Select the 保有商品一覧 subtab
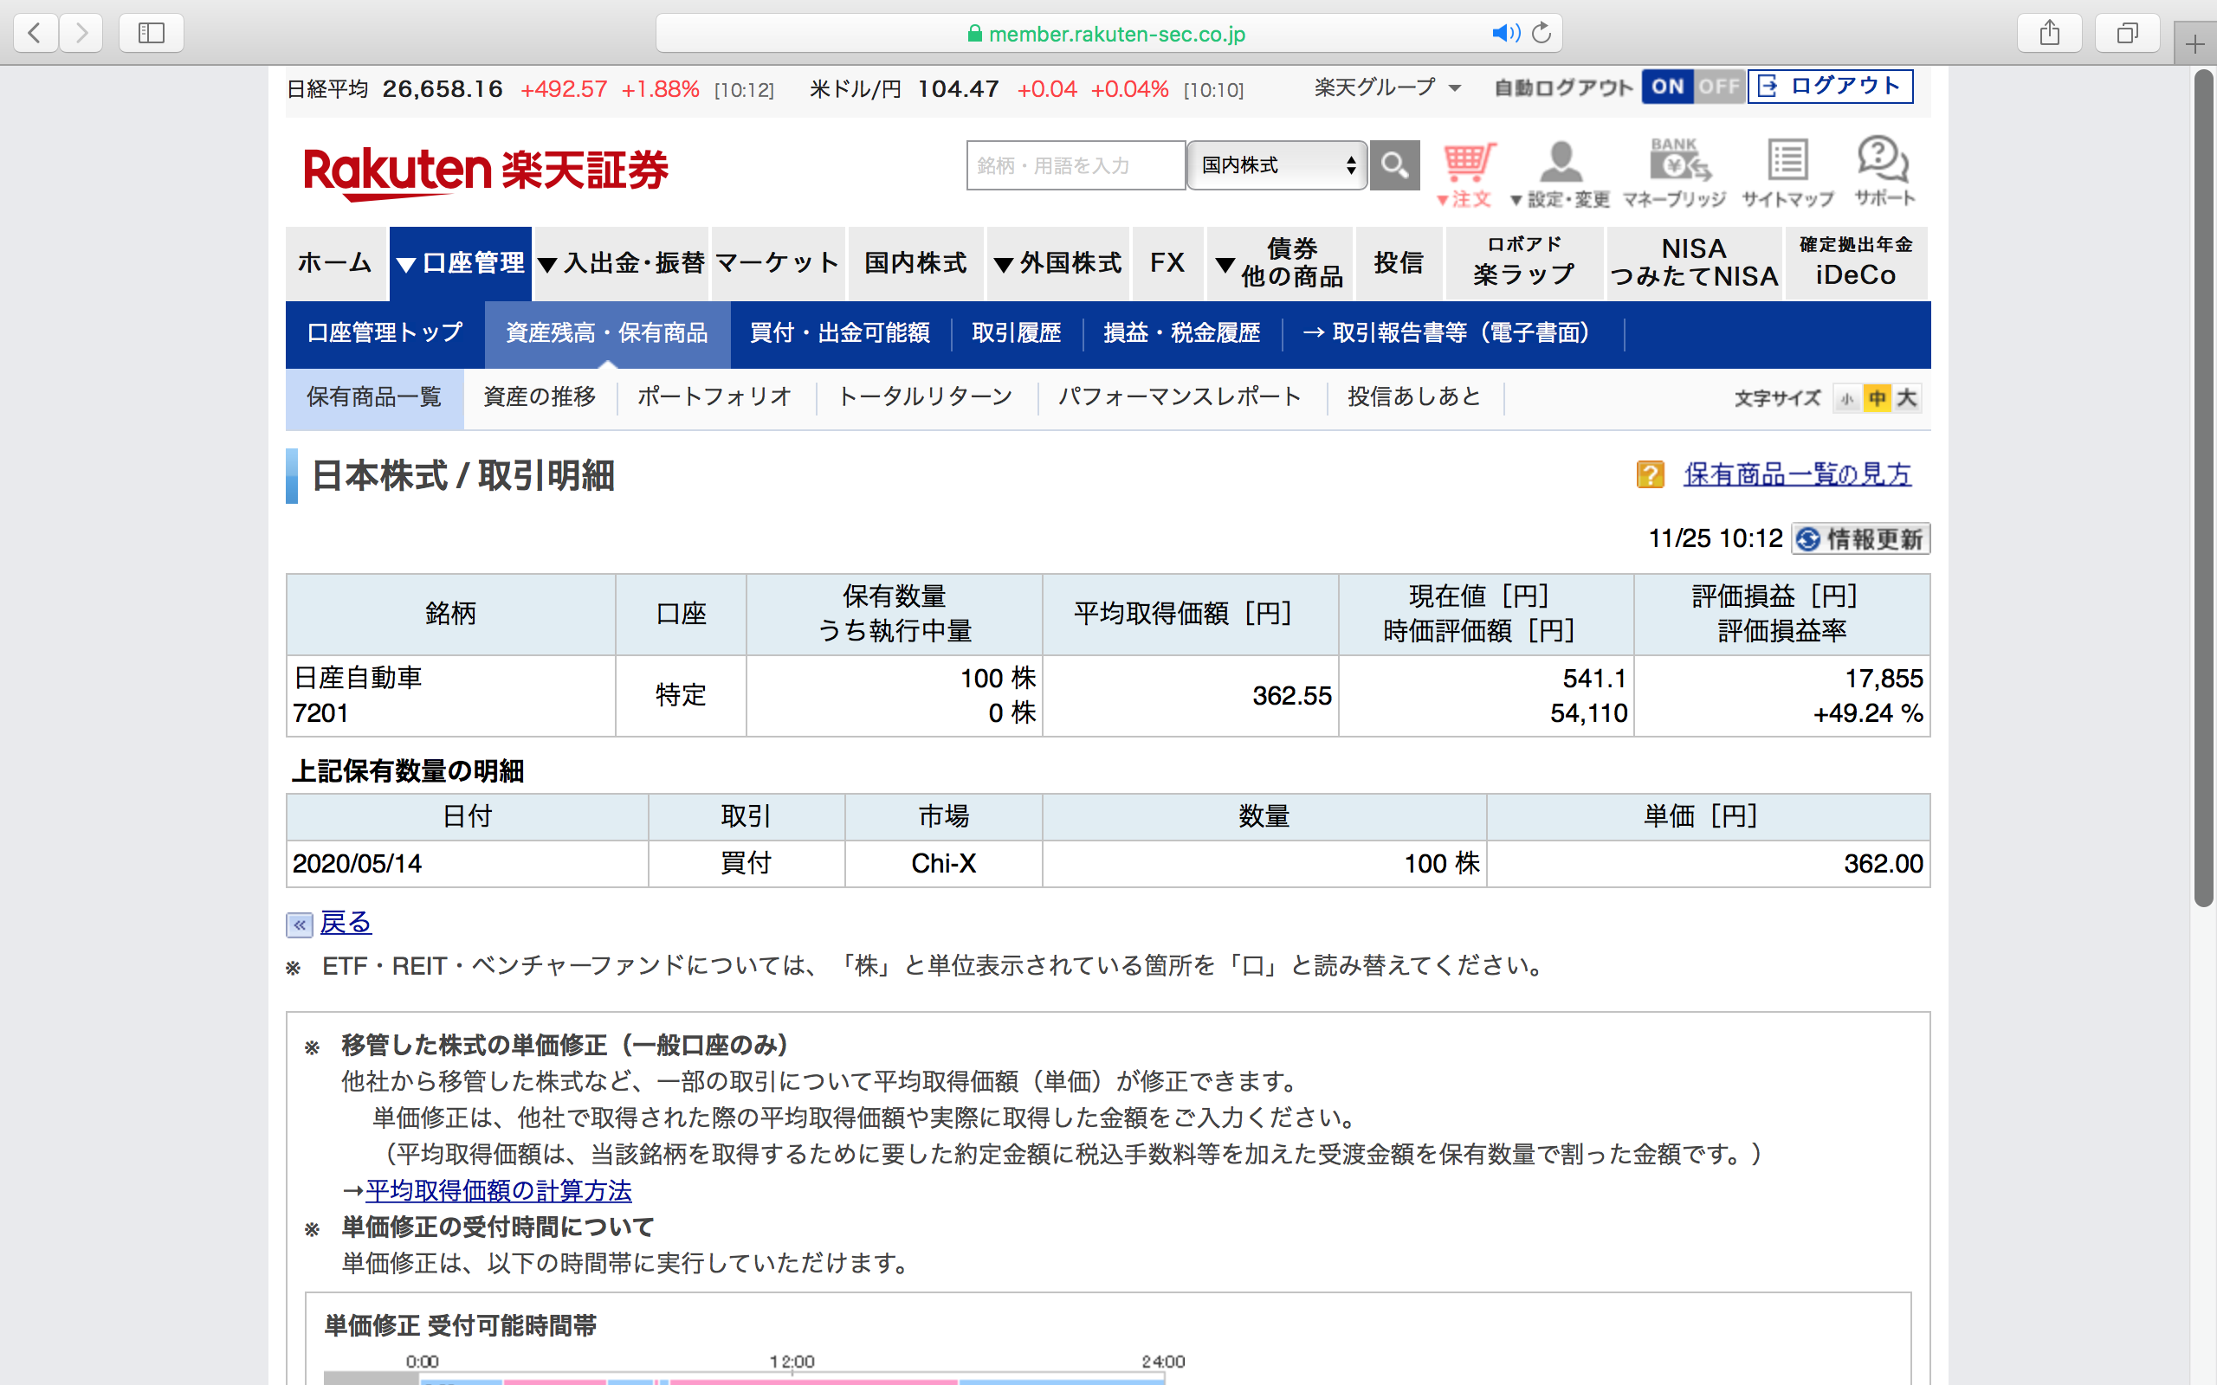Screen dimensions: 2217x1385 click(x=375, y=398)
